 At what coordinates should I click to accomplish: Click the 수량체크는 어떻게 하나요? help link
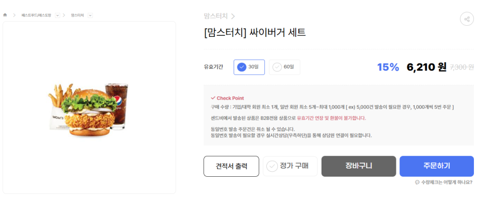click(x=447, y=182)
